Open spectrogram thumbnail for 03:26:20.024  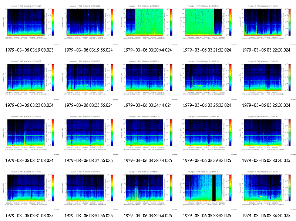pos(266,80)
